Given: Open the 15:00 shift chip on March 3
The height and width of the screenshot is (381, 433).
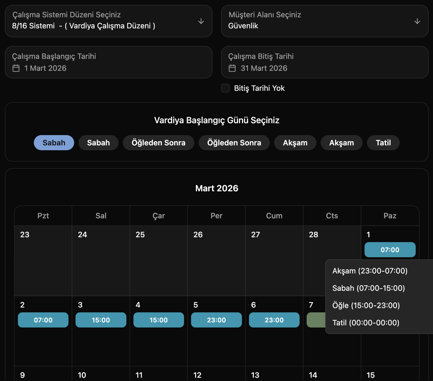Looking at the screenshot, I should 101,320.
